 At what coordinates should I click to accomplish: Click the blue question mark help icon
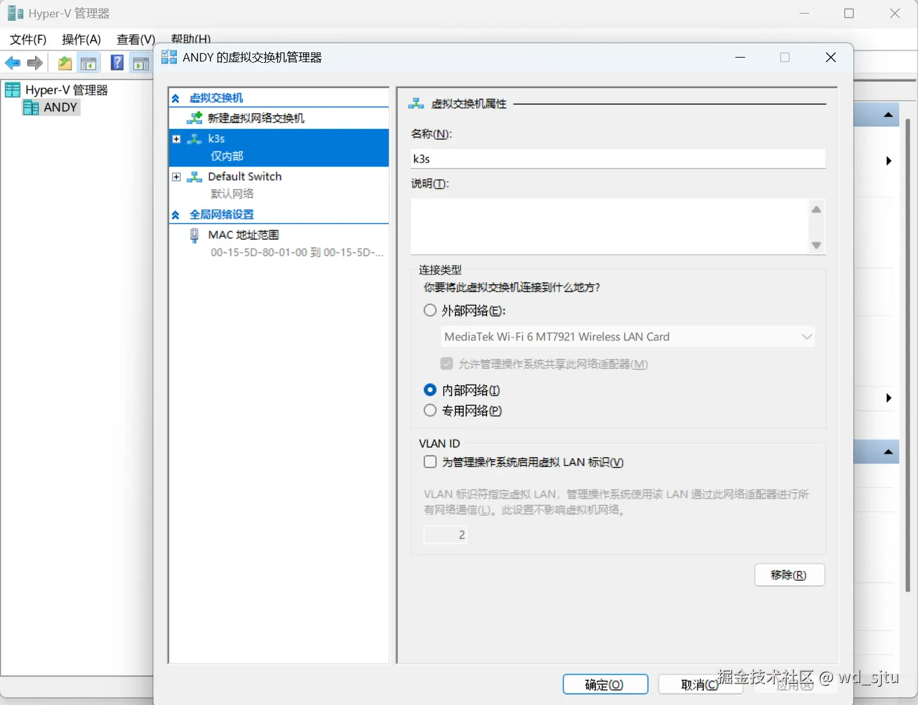[x=117, y=63]
